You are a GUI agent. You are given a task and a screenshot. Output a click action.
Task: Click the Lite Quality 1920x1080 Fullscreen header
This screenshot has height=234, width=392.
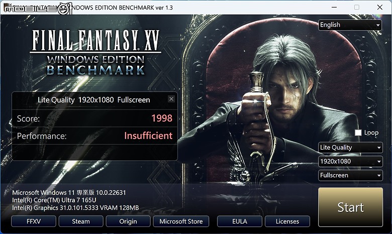coord(94,100)
